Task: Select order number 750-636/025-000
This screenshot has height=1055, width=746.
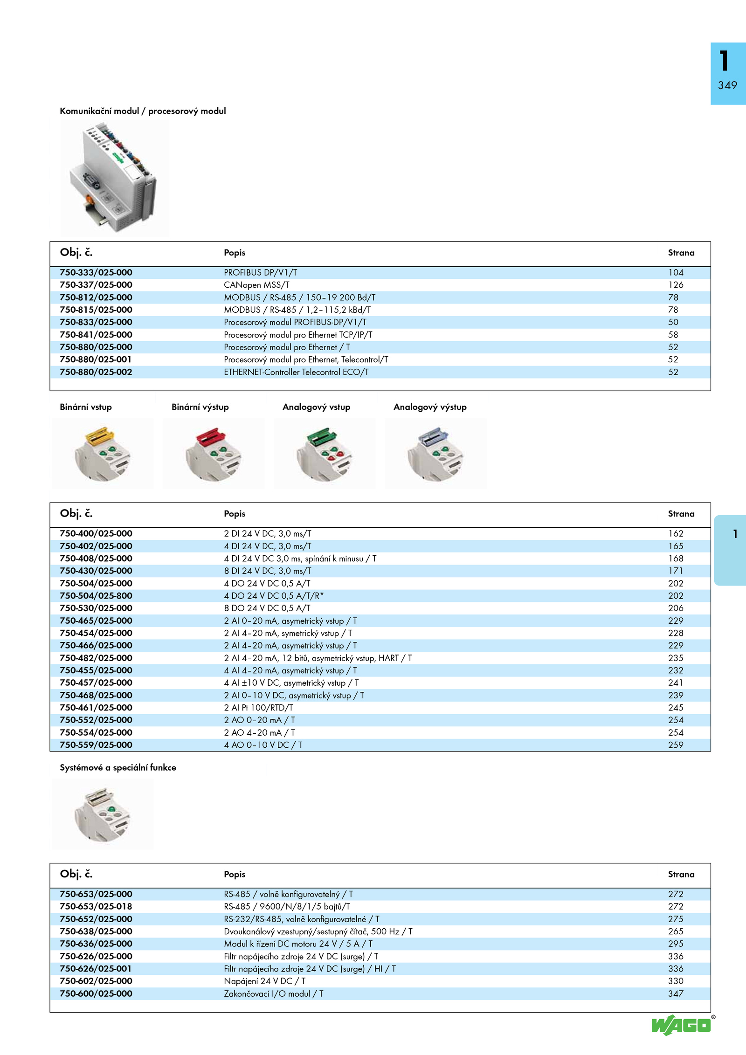Action: tap(96, 944)
